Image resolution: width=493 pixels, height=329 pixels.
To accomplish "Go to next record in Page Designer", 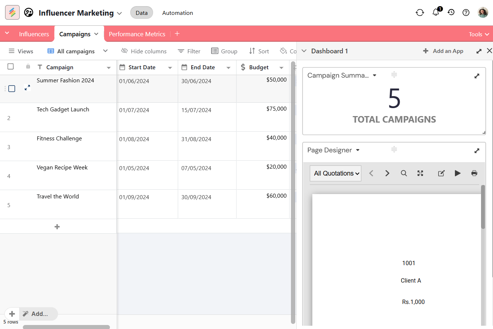I will click(387, 173).
